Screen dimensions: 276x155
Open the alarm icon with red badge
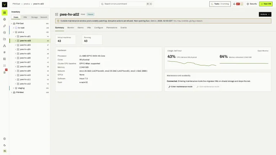pyautogui.click(x=5, y=72)
